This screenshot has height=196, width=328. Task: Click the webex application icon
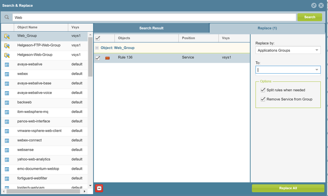click(7, 74)
